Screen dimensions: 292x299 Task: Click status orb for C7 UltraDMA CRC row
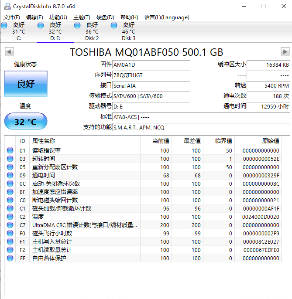(x=10, y=225)
